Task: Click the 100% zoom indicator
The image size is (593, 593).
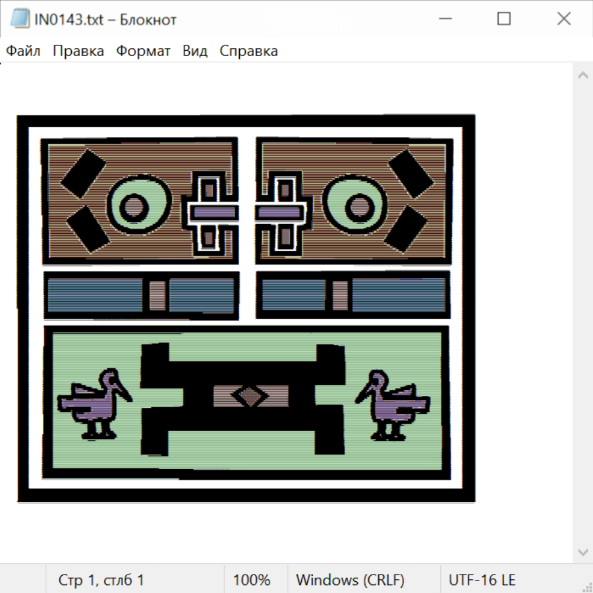Action: [252, 580]
